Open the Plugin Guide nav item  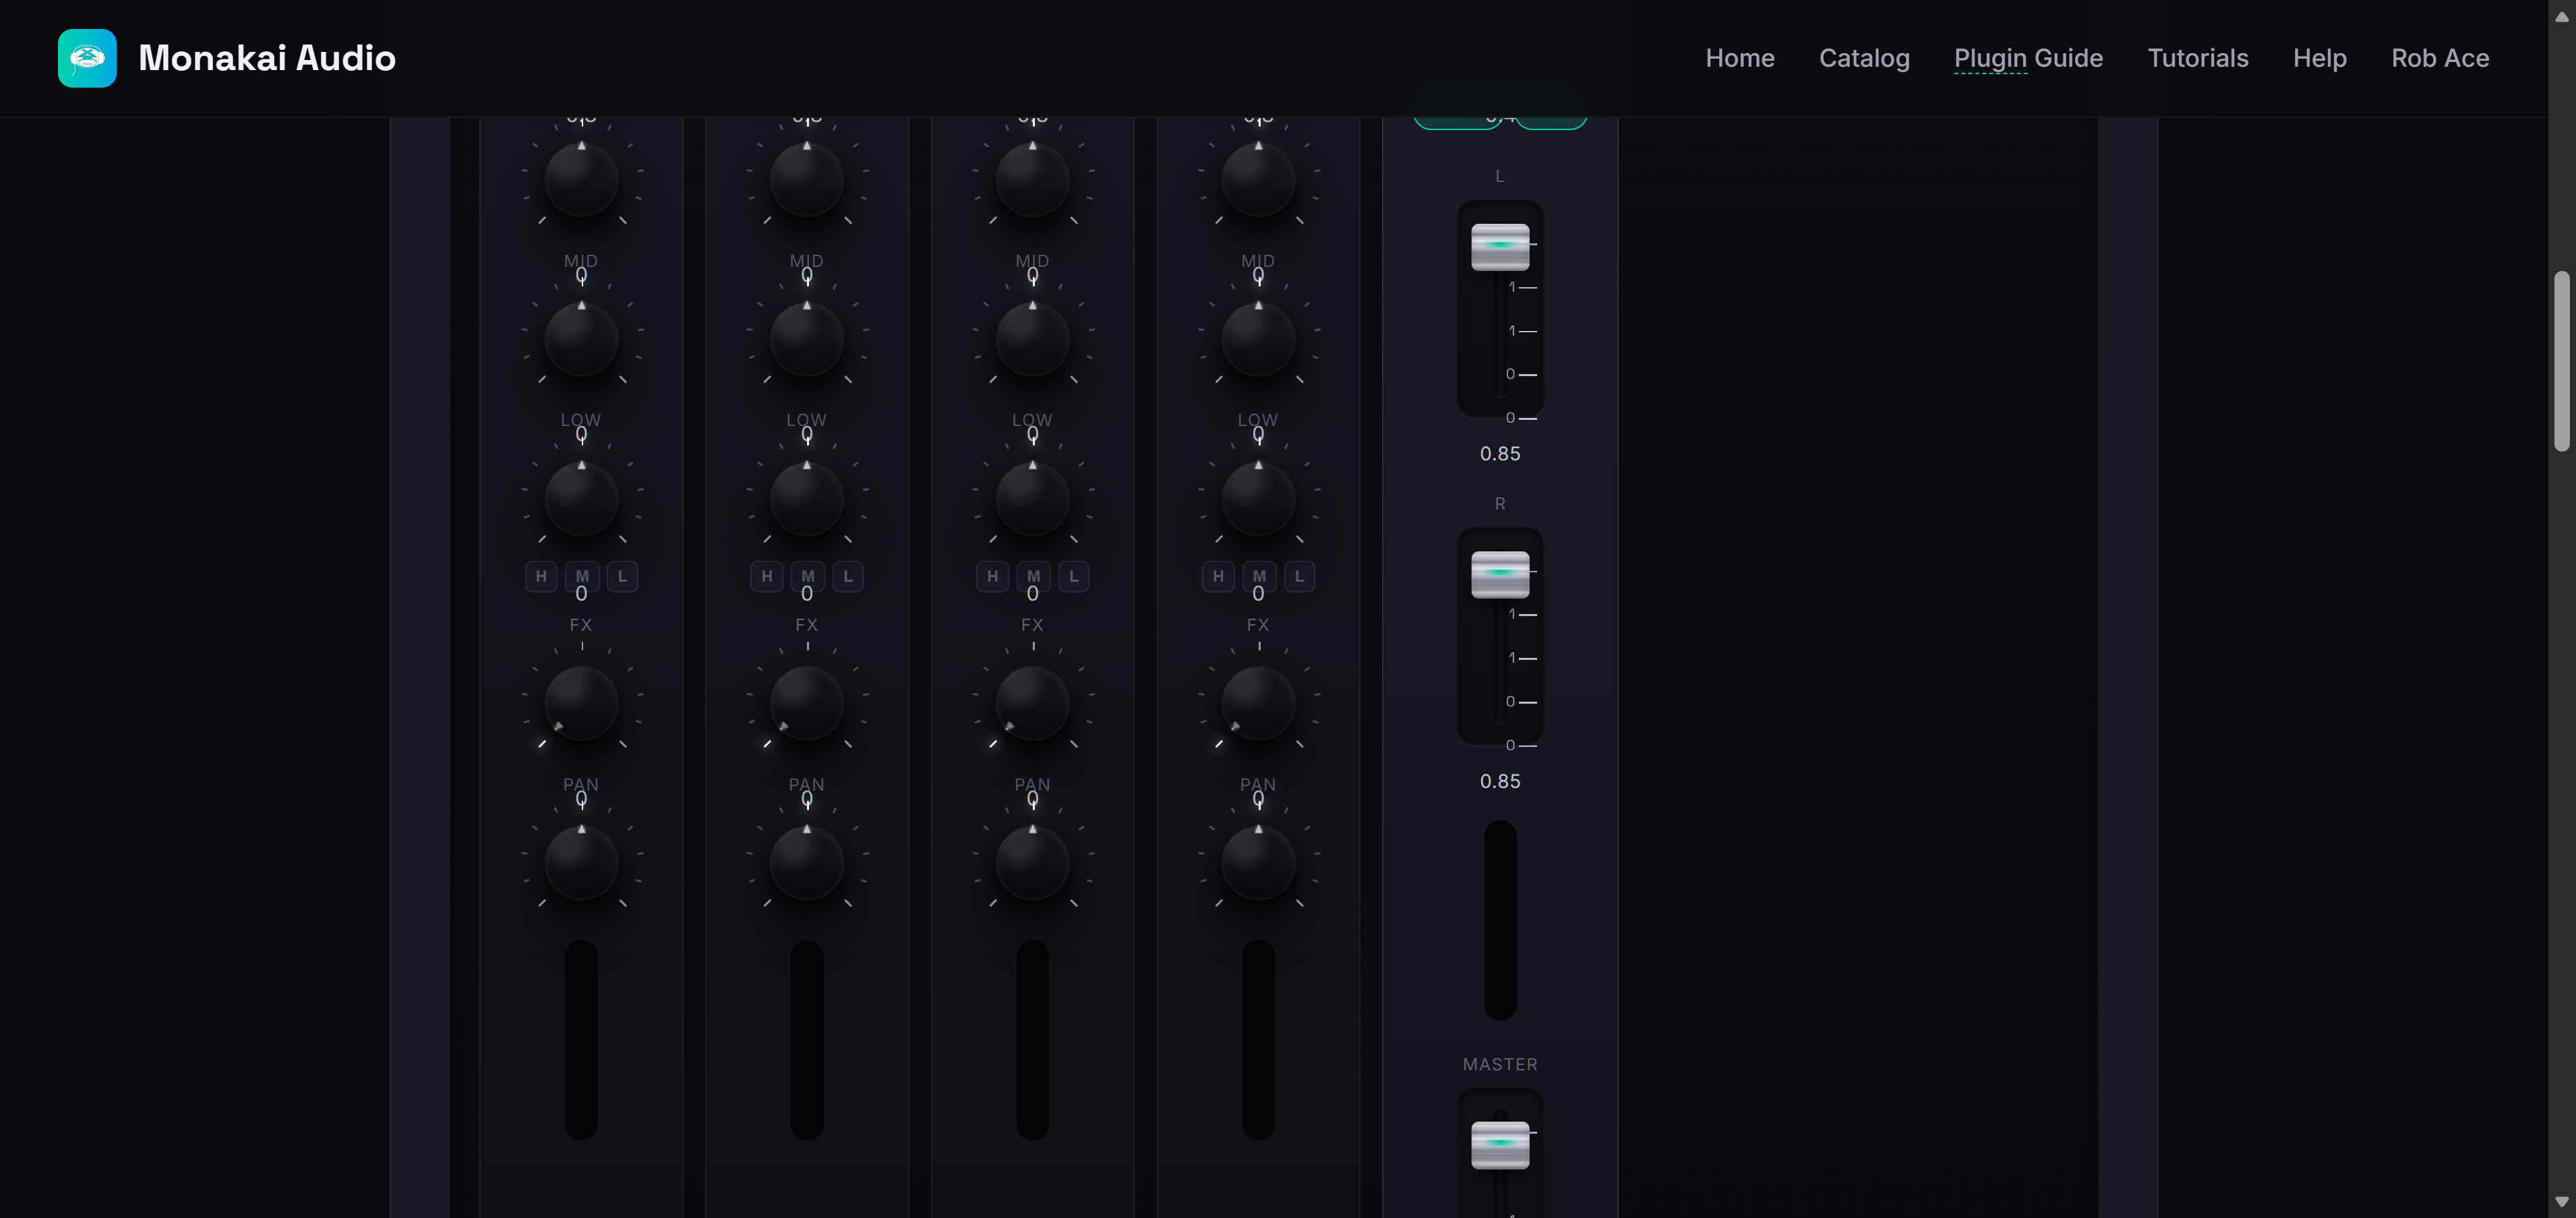coord(2028,58)
